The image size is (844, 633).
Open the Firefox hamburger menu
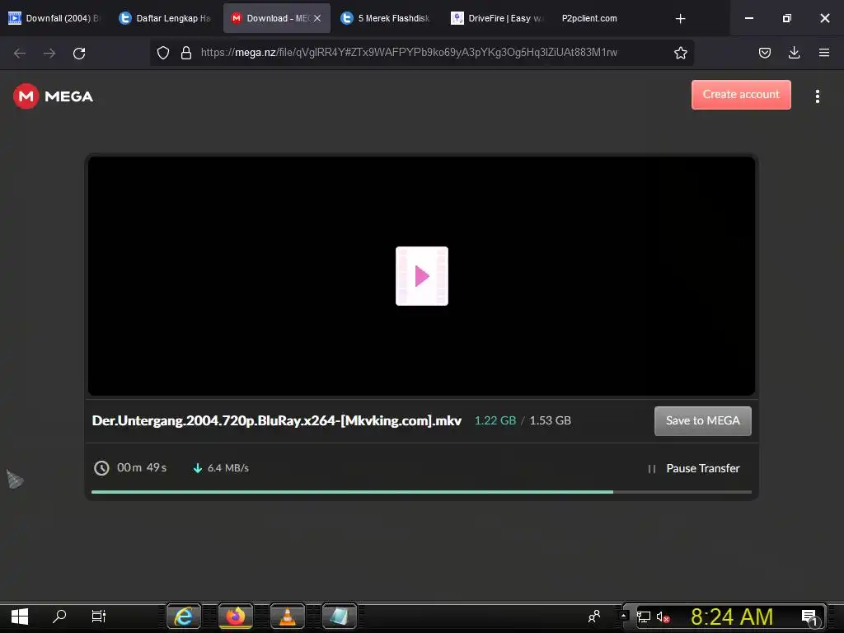click(823, 53)
